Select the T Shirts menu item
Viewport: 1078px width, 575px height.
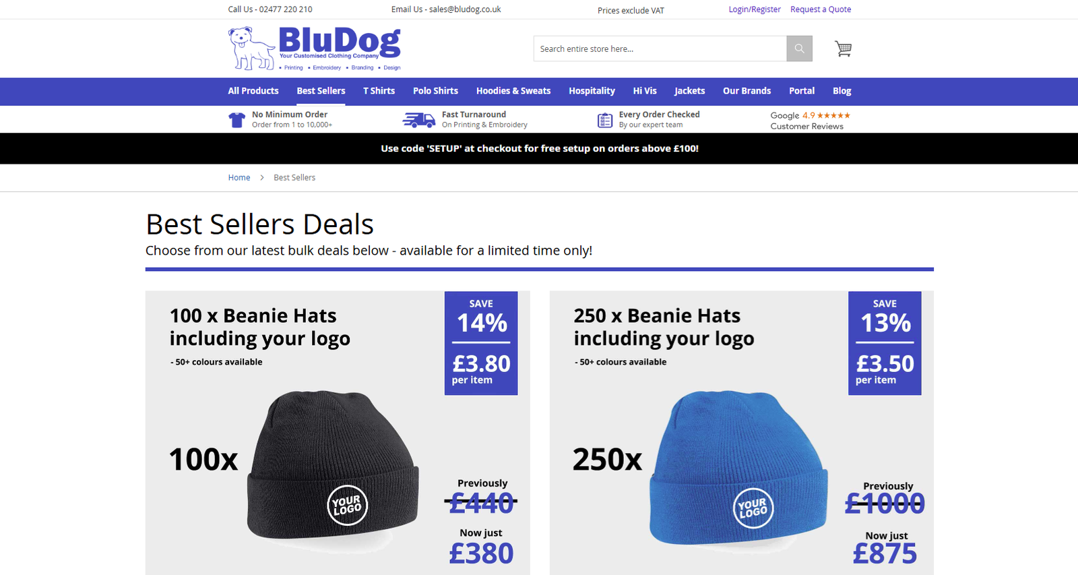coord(379,91)
